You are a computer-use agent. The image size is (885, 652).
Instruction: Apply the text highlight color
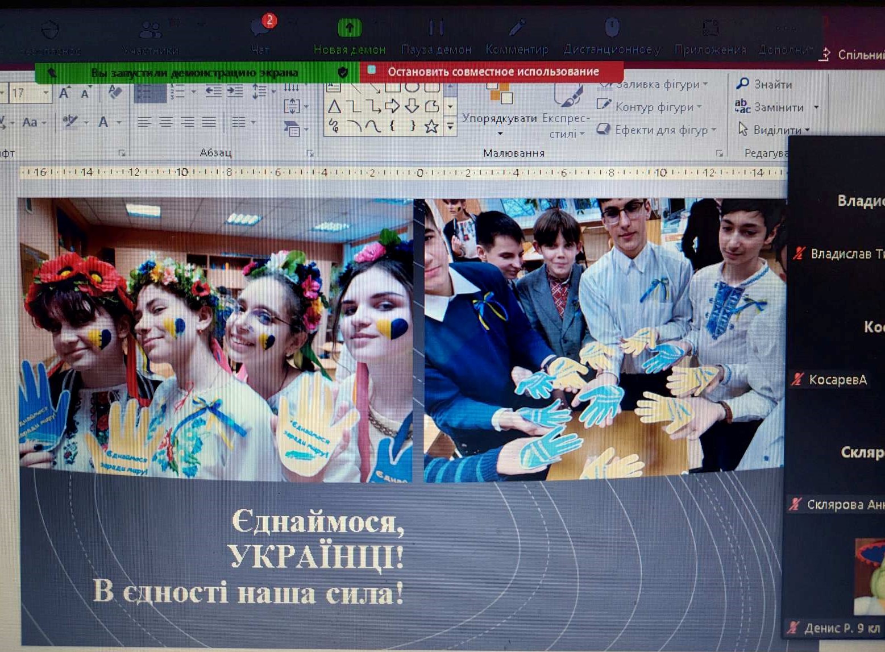(x=70, y=122)
